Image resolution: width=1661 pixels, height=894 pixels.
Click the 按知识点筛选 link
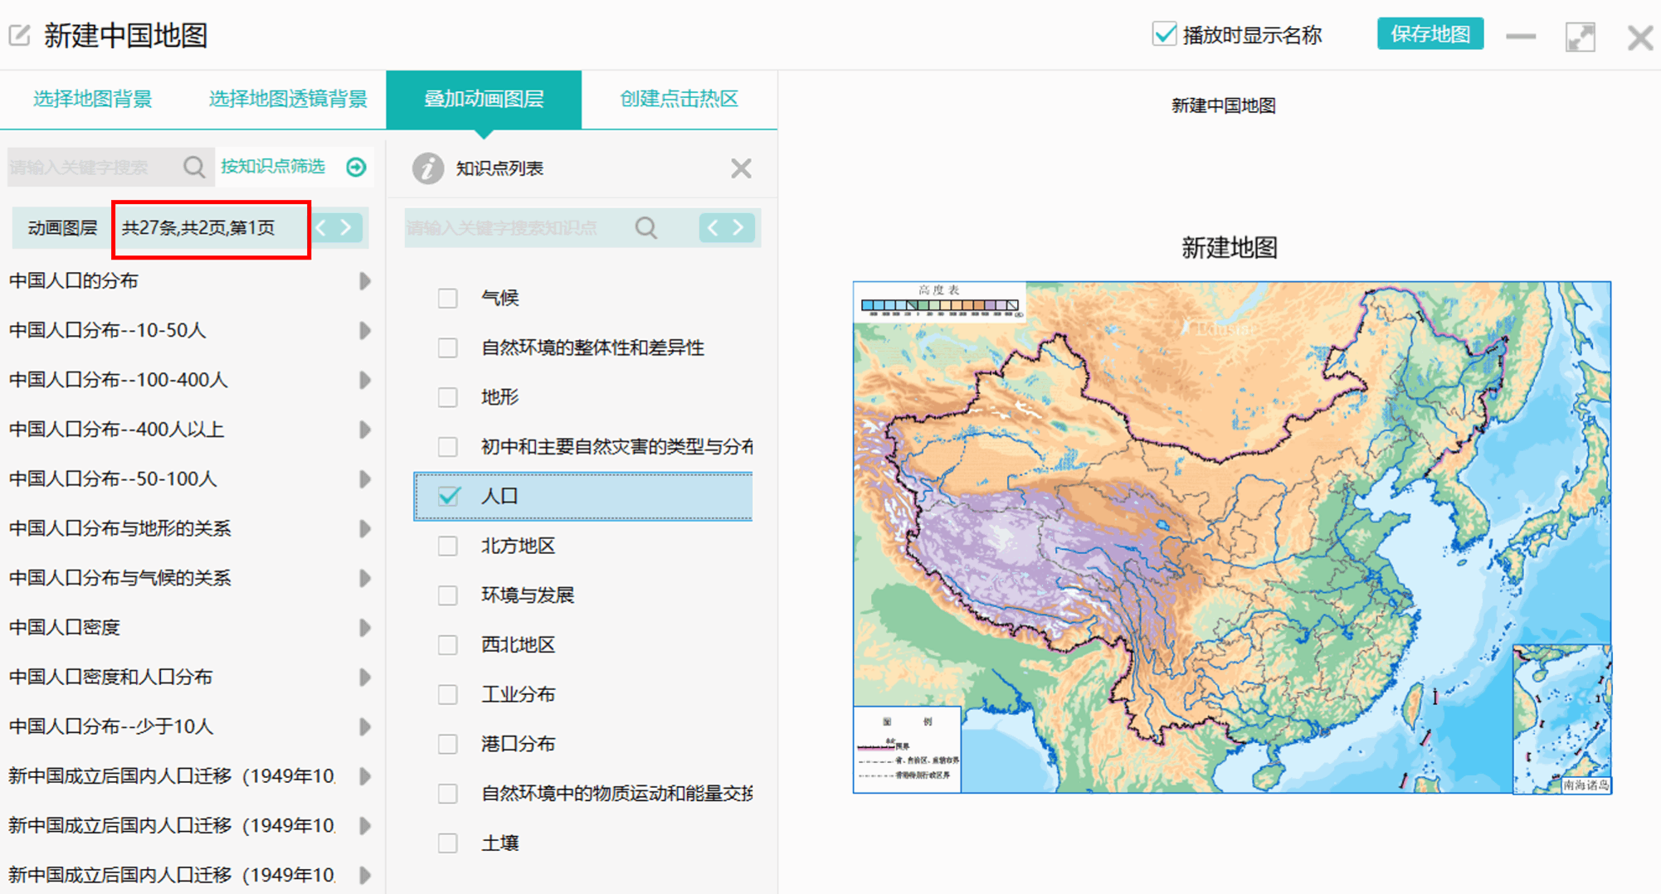tap(273, 167)
